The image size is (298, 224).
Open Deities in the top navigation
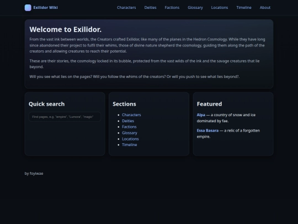[x=150, y=8]
